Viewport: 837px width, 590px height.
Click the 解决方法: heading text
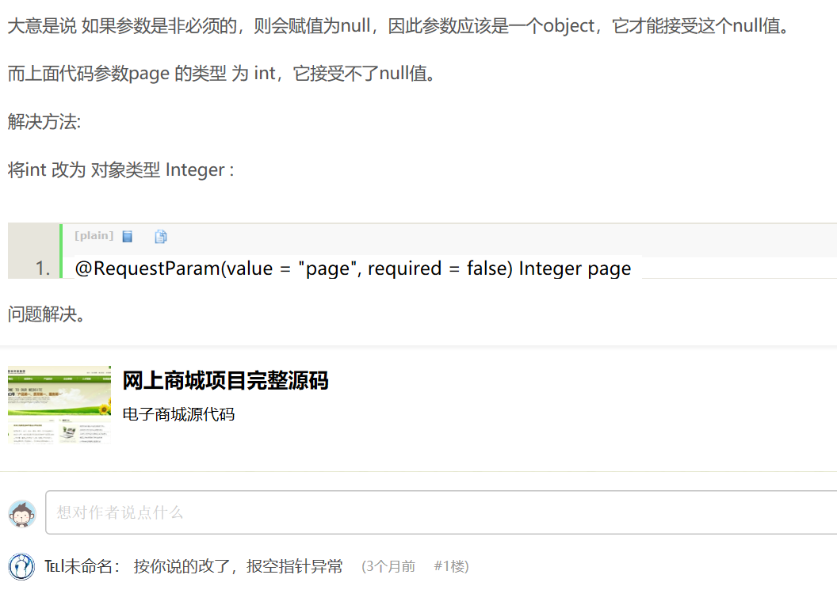pyautogui.click(x=44, y=122)
